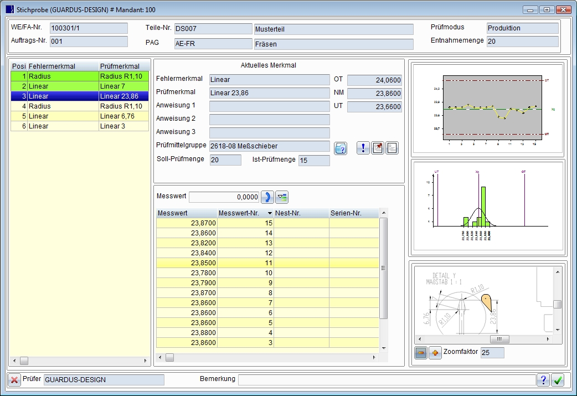Cancel with the red X button
577x396 pixels.
(14, 380)
